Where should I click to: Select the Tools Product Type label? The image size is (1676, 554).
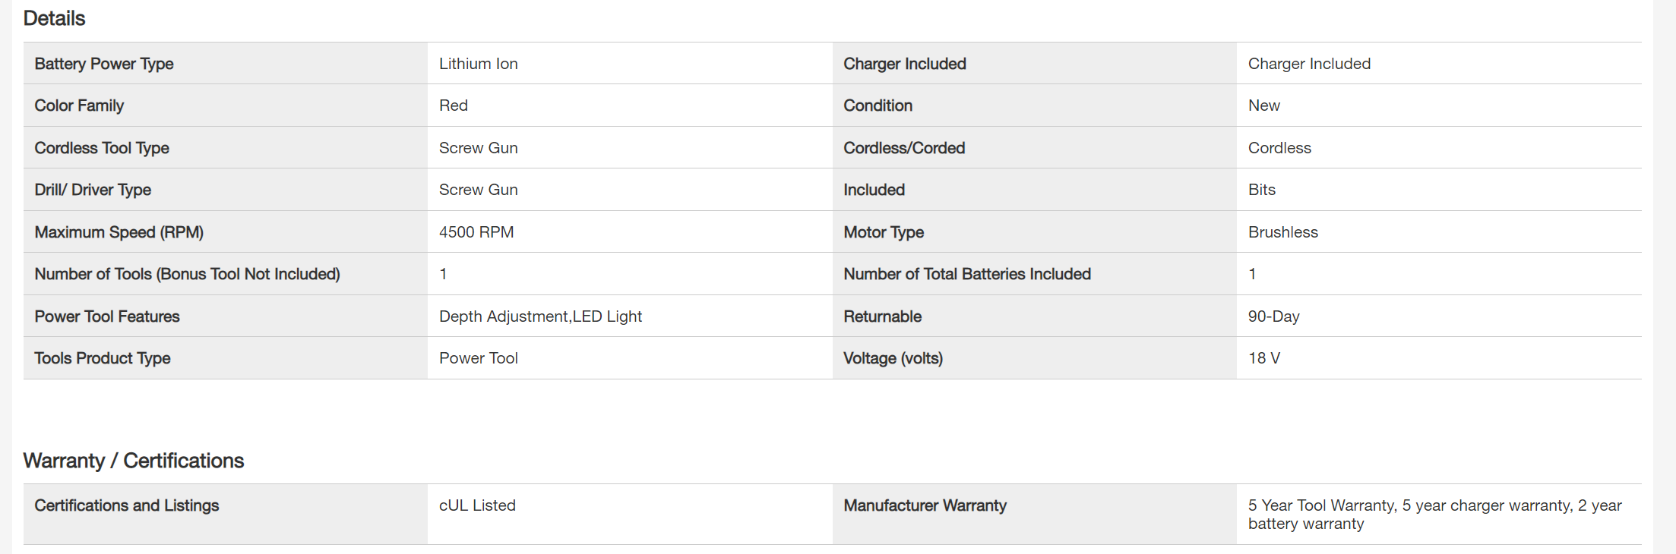point(103,358)
